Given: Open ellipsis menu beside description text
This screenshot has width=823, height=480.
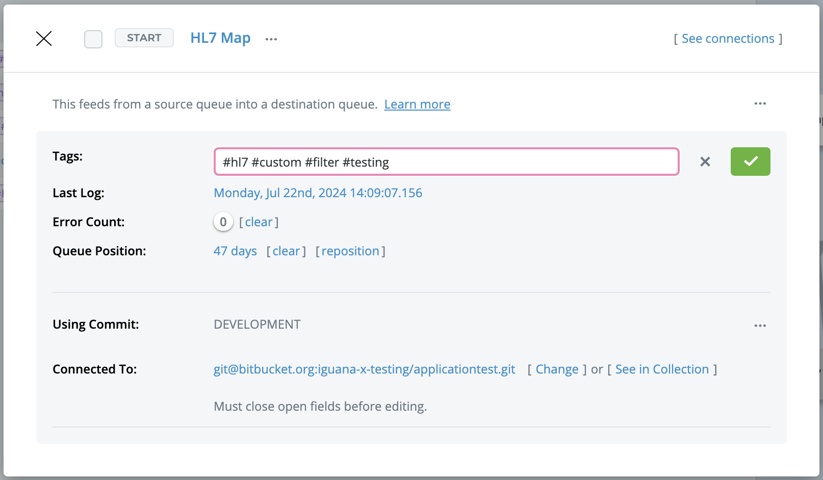Looking at the screenshot, I should [x=760, y=104].
